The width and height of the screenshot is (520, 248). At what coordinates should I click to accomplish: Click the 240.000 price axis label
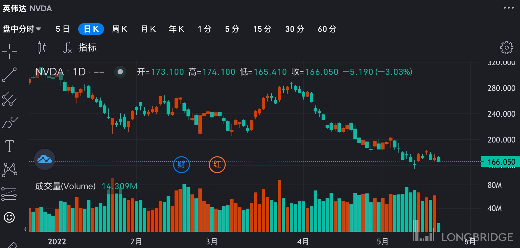(501, 114)
